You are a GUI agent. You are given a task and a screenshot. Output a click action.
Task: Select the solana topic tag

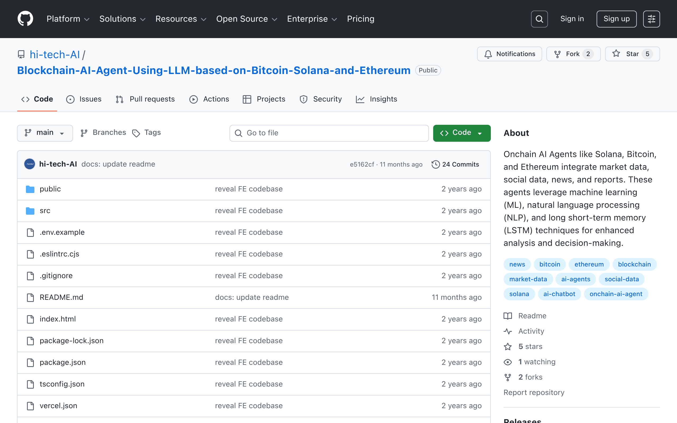click(519, 294)
